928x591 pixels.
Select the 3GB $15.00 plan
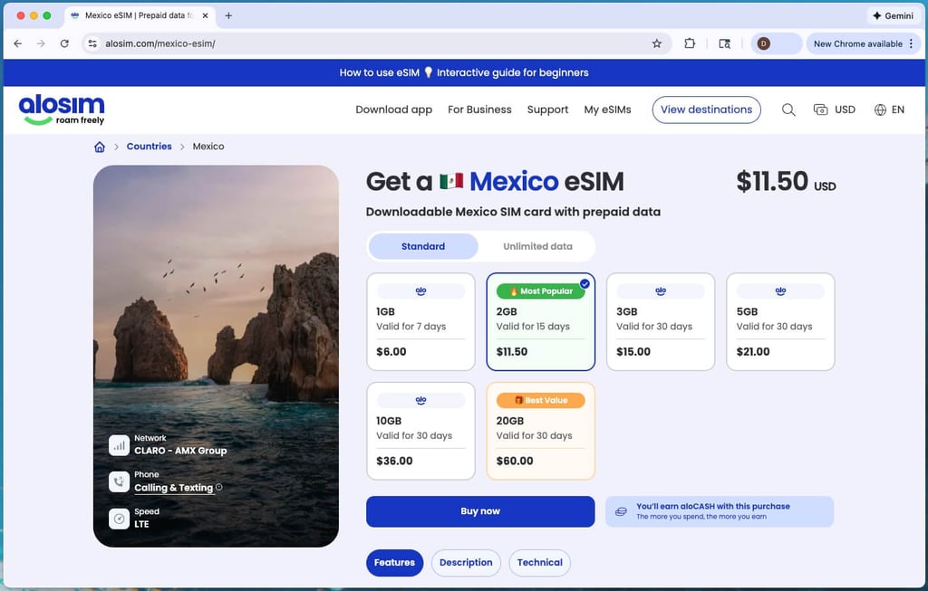pyautogui.click(x=661, y=321)
